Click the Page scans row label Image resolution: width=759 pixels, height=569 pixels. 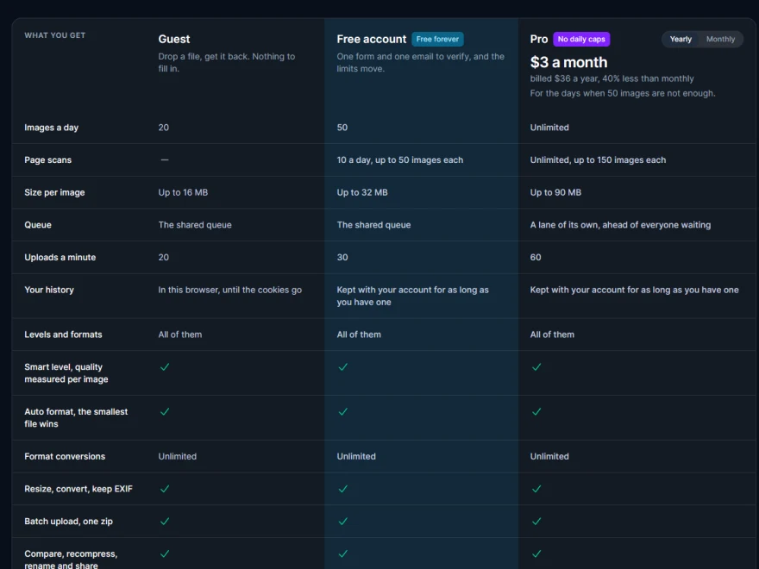pos(48,160)
